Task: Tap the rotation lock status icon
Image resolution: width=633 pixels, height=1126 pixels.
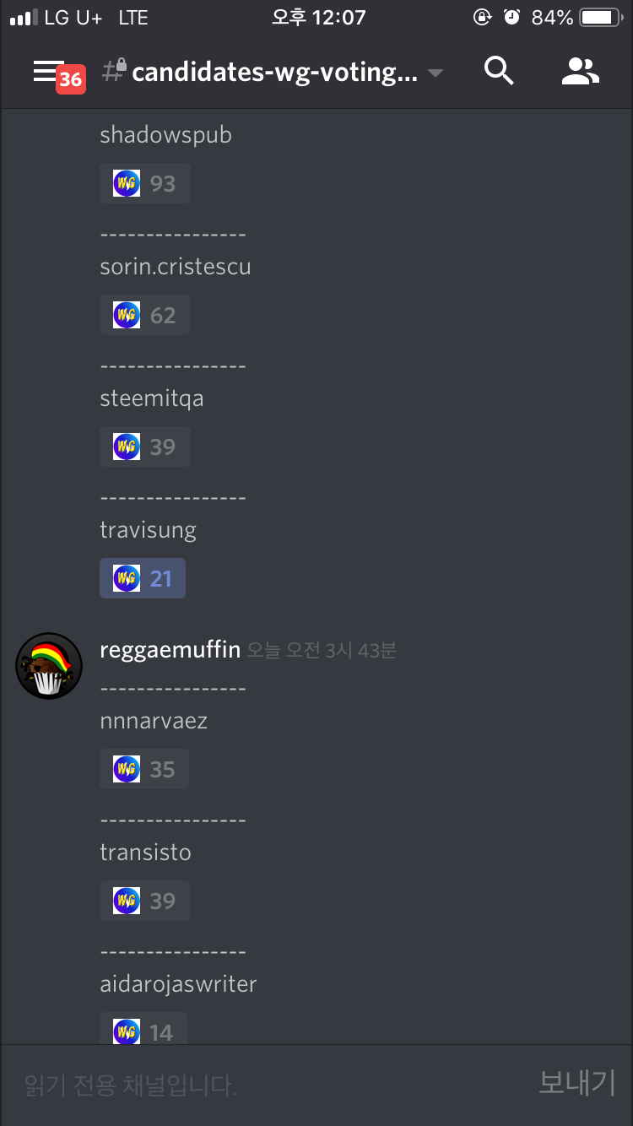Action: (x=483, y=18)
